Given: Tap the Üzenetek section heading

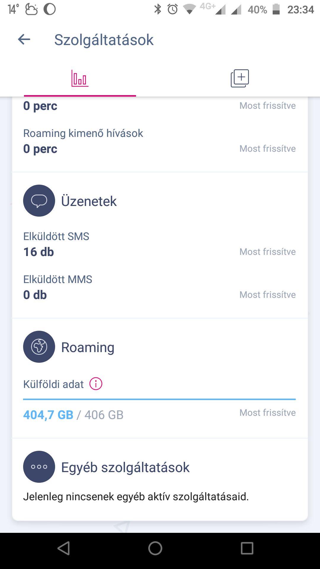Looking at the screenshot, I should [x=89, y=201].
